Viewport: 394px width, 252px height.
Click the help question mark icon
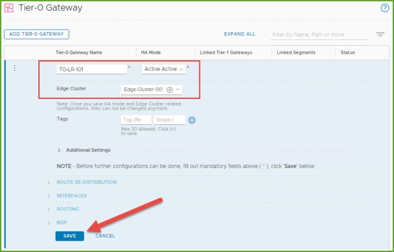[x=384, y=8]
